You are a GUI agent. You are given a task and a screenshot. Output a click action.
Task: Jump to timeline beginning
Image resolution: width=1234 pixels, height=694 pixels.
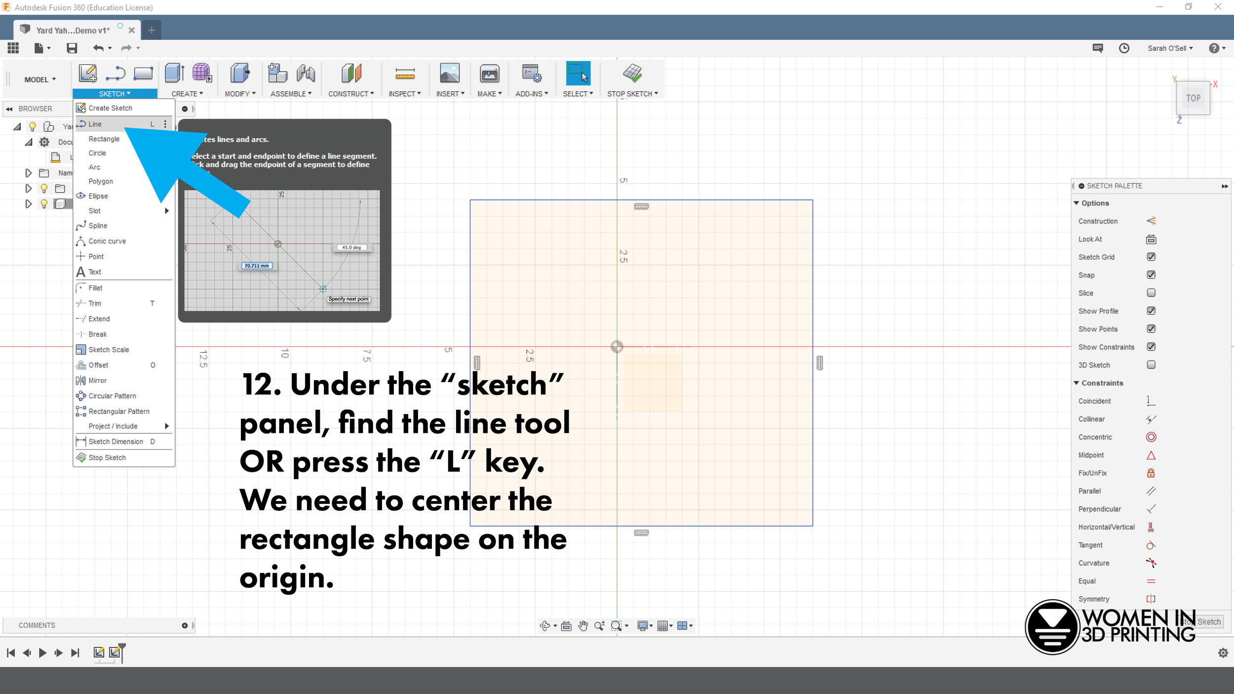point(11,653)
